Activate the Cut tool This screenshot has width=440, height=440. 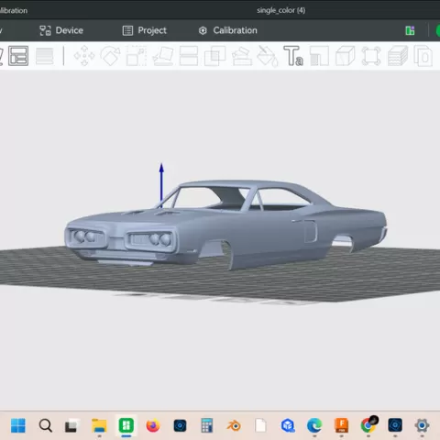pos(189,56)
